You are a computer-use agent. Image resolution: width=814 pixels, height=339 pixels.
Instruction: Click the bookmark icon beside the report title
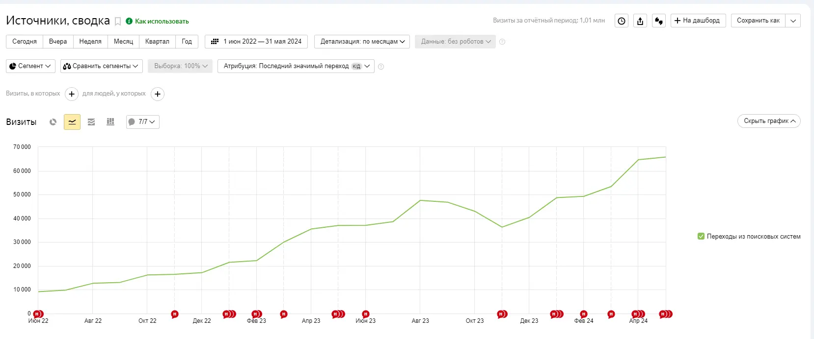[x=118, y=22]
